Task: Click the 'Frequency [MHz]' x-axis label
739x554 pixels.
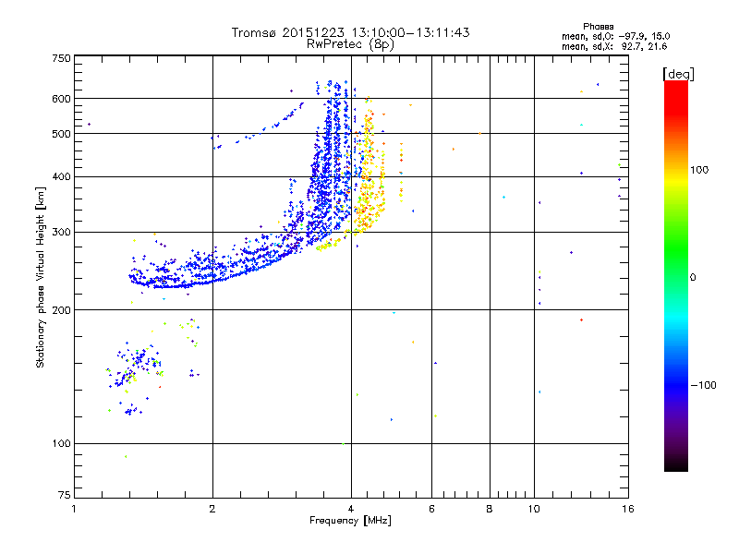Action: (x=350, y=521)
